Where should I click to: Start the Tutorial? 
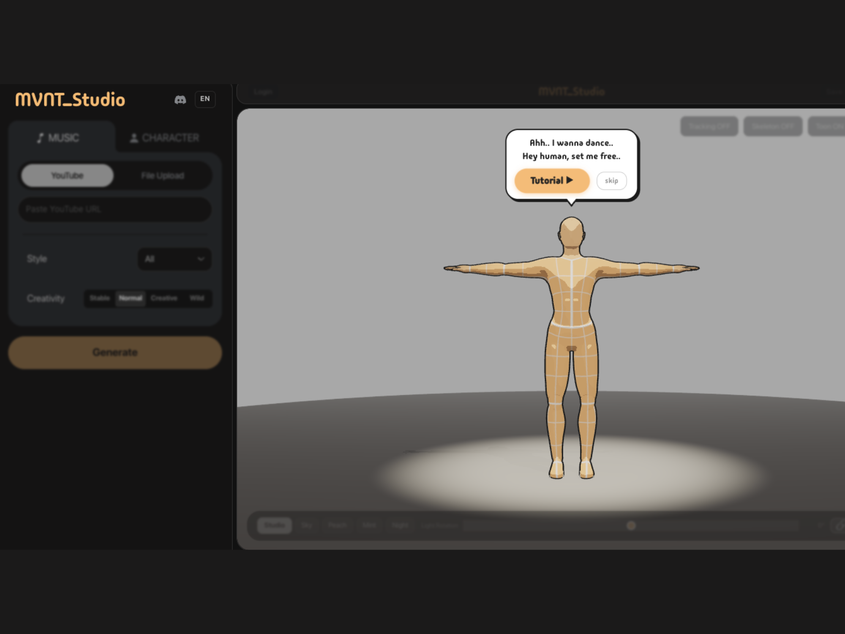551,180
